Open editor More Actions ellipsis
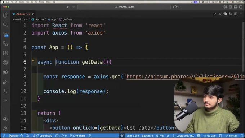Image resolution: width=245 pixels, height=138 pixels. (x=241, y=14)
